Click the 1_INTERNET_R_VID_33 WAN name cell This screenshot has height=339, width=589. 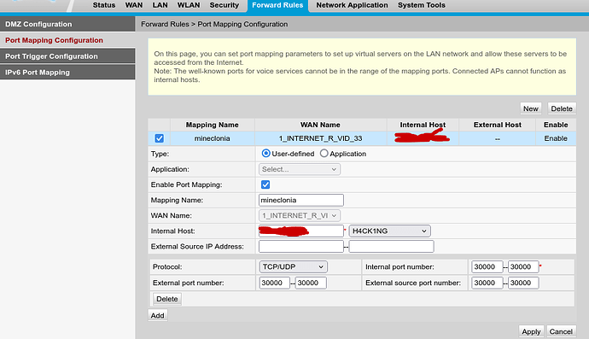click(x=320, y=138)
